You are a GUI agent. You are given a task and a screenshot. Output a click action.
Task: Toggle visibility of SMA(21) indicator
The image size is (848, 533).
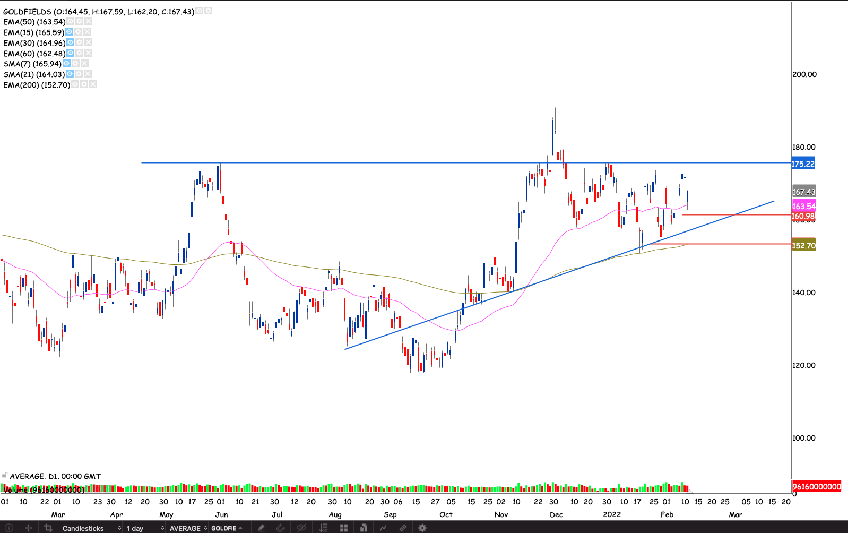pyautogui.click(x=70, y=74)
